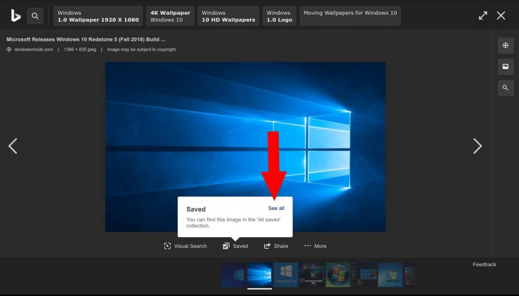The image size is (519, 296).
Task: Select 'Windows 10 HD Wallpapers' suggestion
Action: click(229, 16)
